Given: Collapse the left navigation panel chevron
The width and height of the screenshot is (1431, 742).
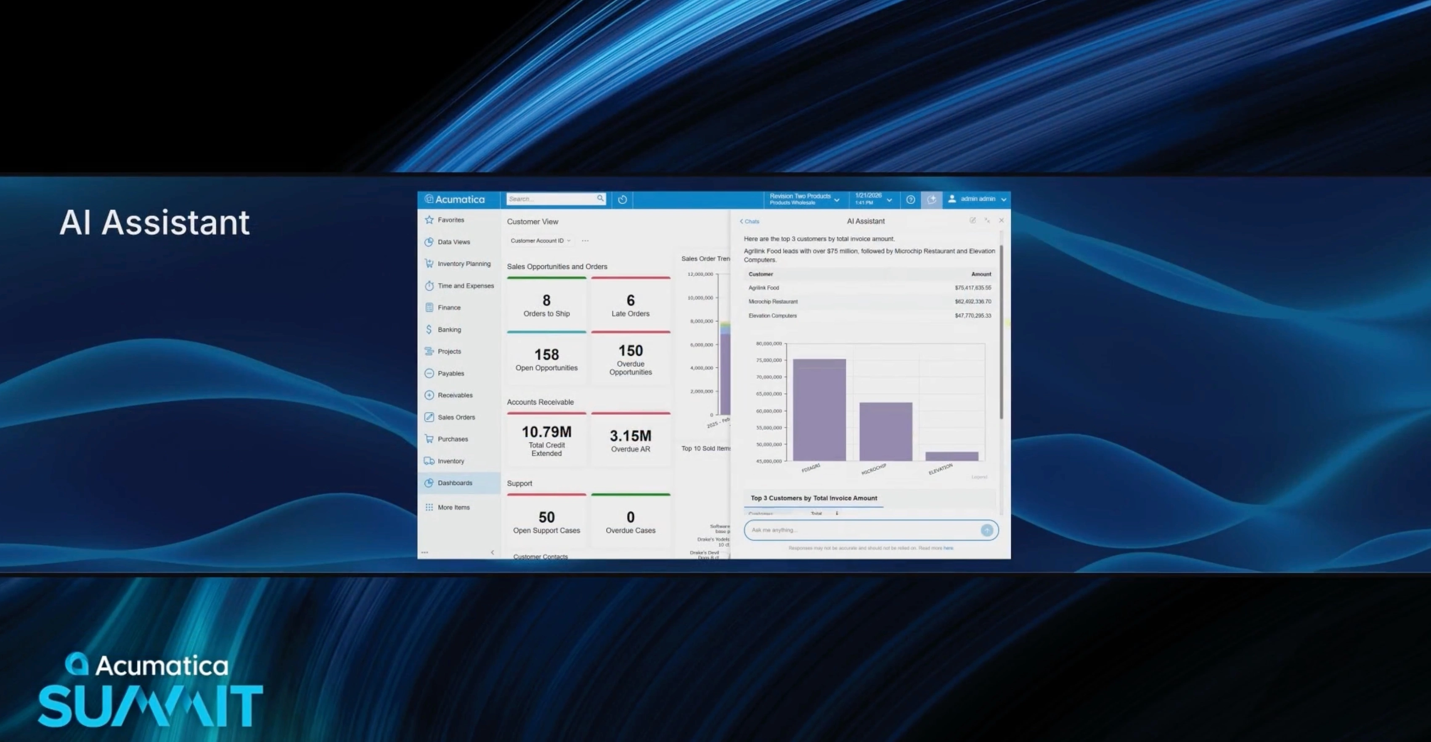Looking at the screenshot, I should pos(492,552).
